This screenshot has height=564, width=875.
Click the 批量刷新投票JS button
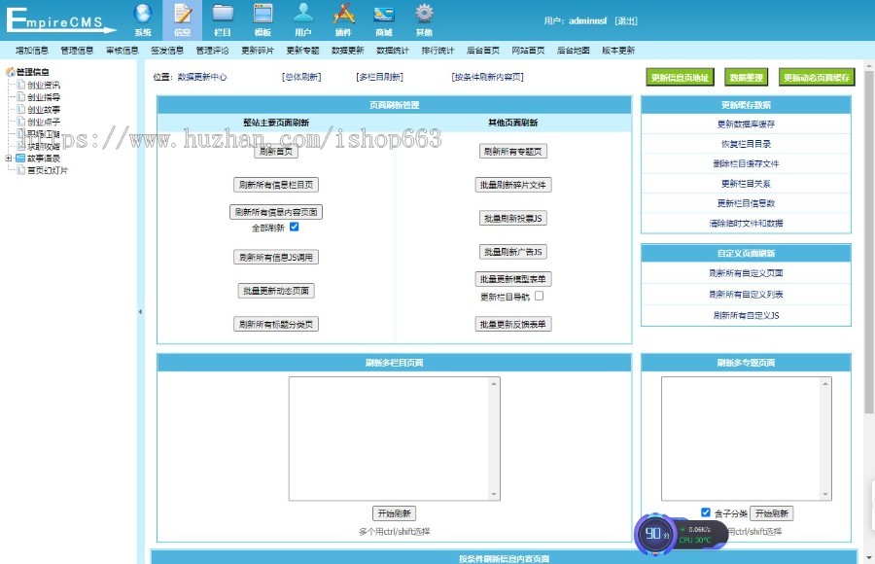[x=513, y=219]
